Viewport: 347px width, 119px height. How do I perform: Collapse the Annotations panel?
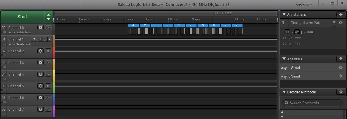click(284, 15)
